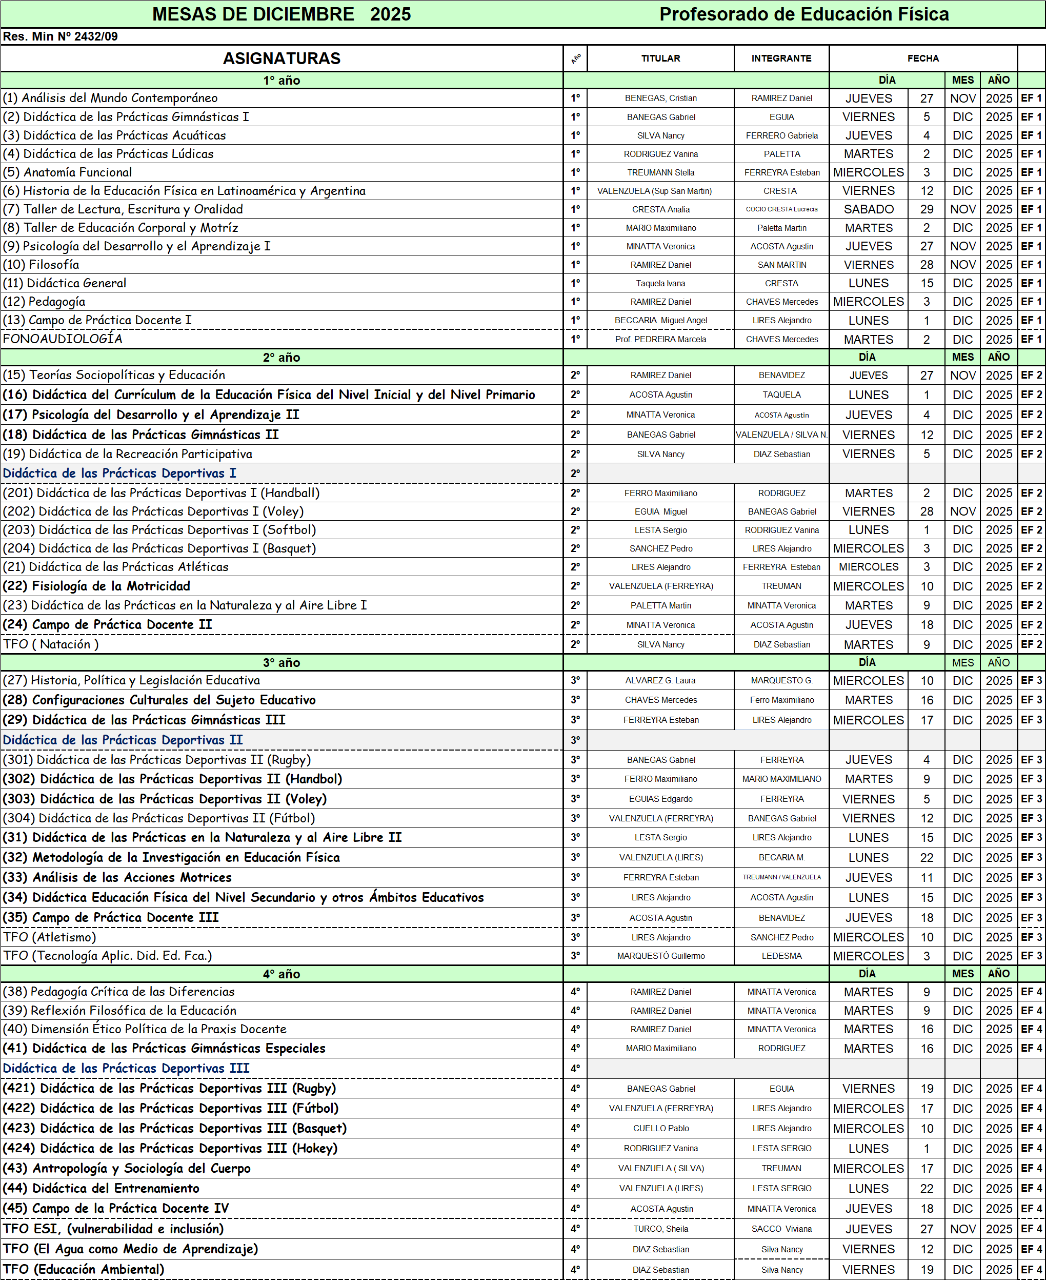Click the INTEGRANTE column header
This screenshot has height=1280, width=1046.
[x=781, y=58]
